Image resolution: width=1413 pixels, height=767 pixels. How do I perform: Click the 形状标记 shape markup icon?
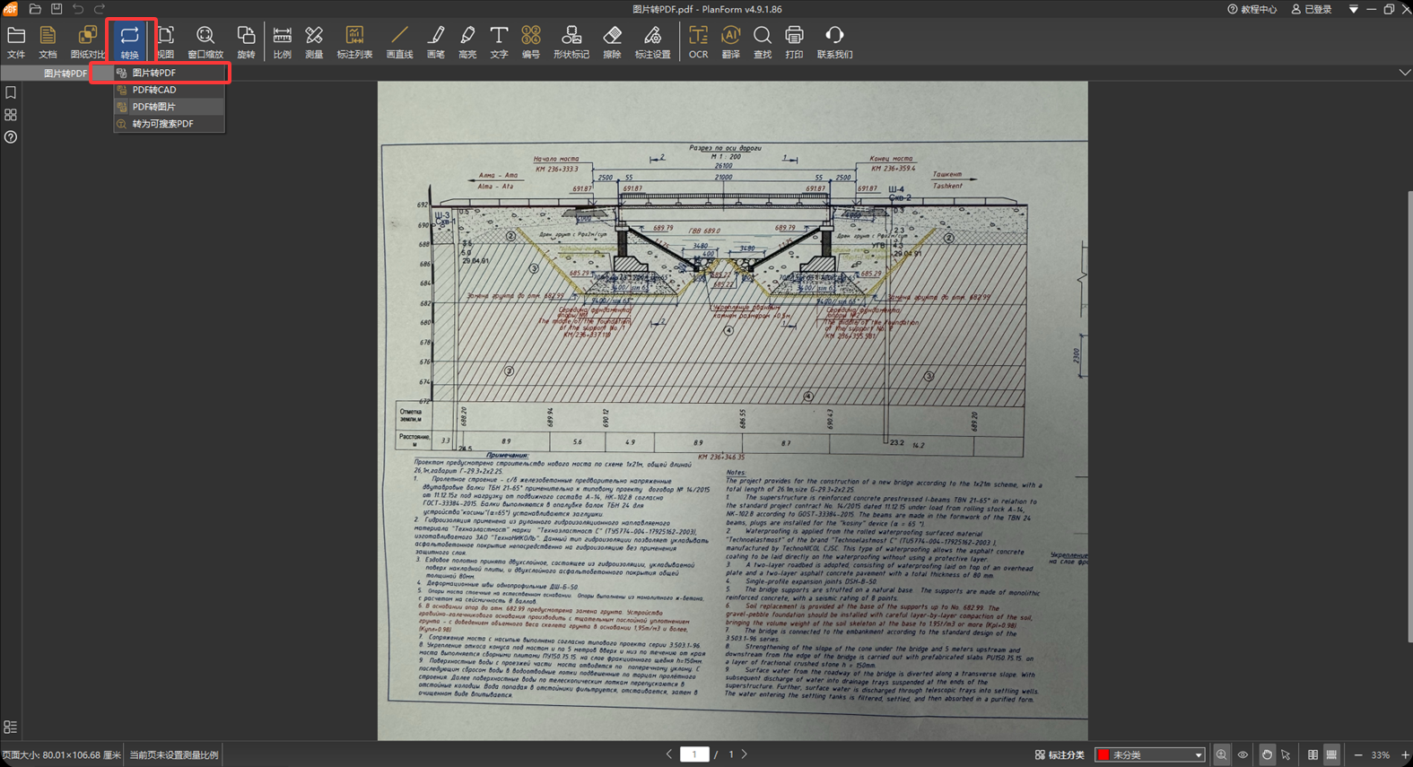(x=571, y=41)
